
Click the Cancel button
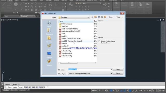coord(118,73)
